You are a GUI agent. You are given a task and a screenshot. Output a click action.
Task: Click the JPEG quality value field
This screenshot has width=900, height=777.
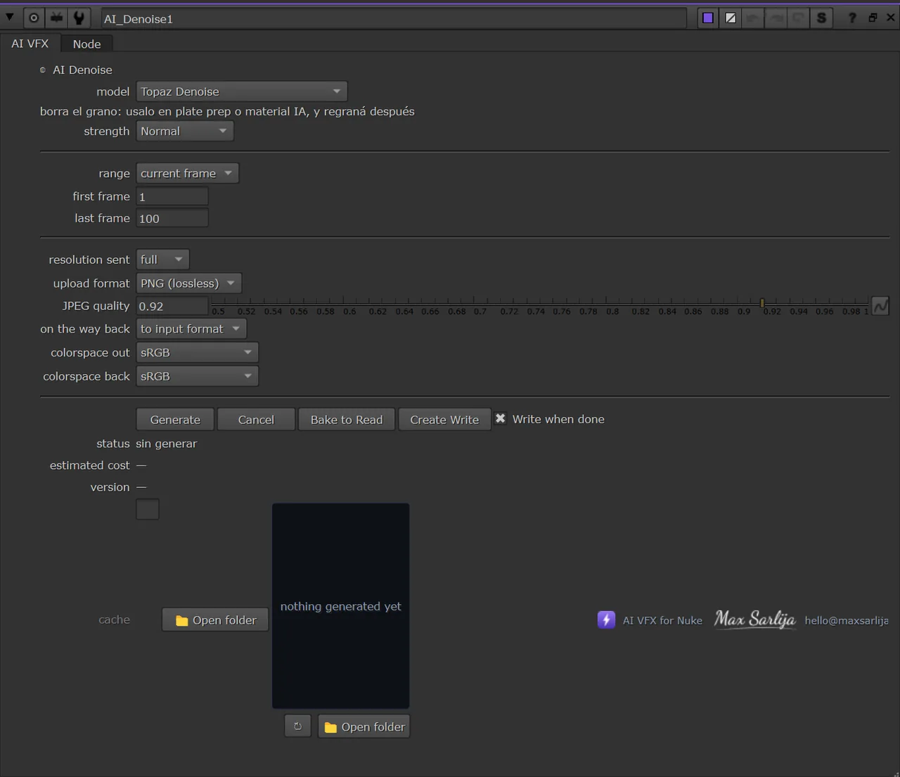coord(172,306)
